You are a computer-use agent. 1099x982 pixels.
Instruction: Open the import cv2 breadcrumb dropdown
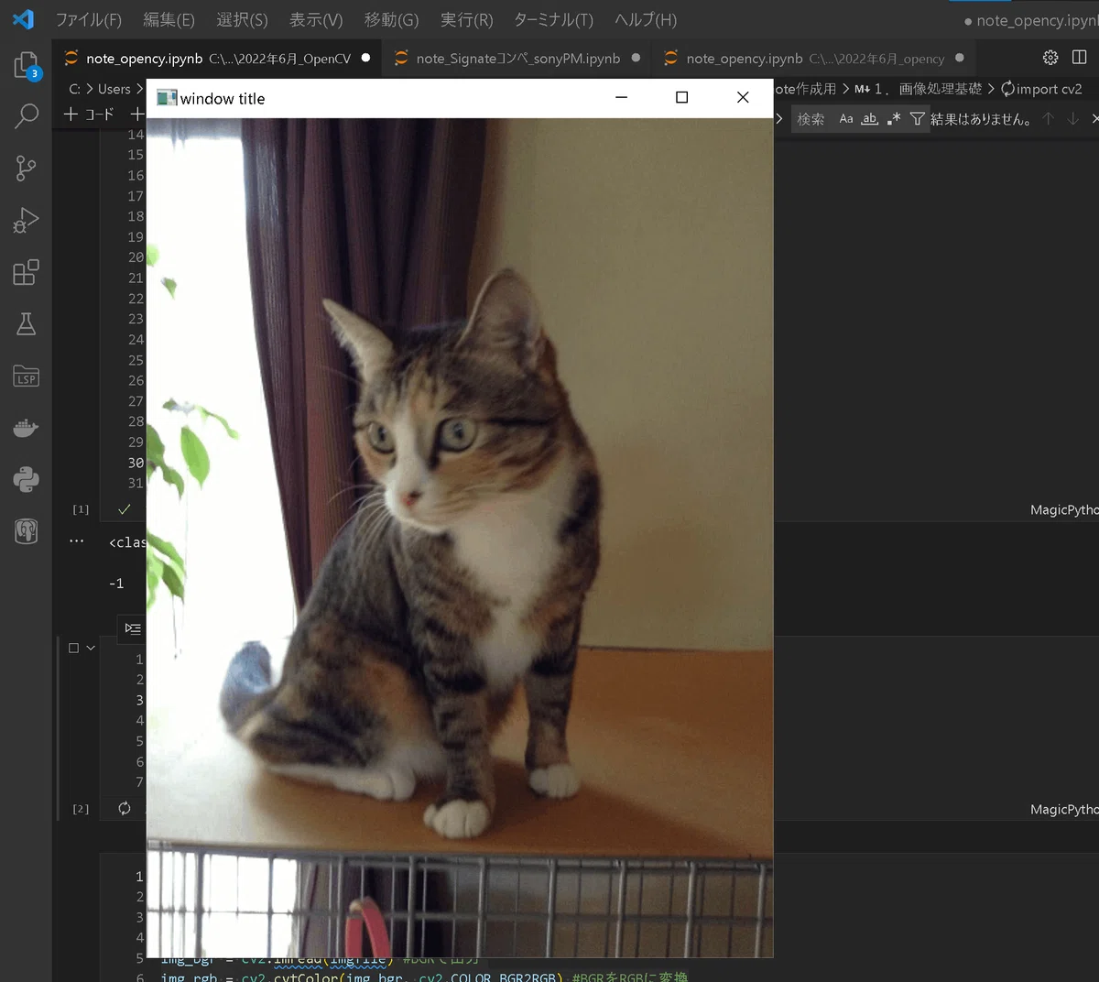coord(1041,89)
